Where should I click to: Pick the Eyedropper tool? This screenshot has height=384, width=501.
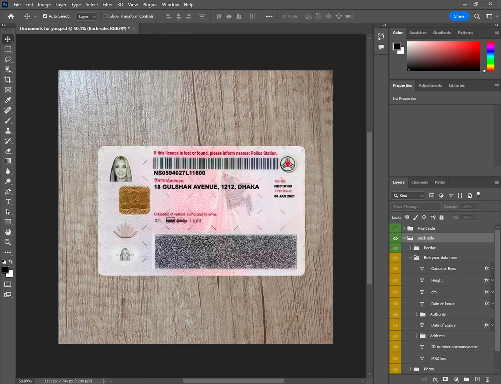(x=8, y=100)
